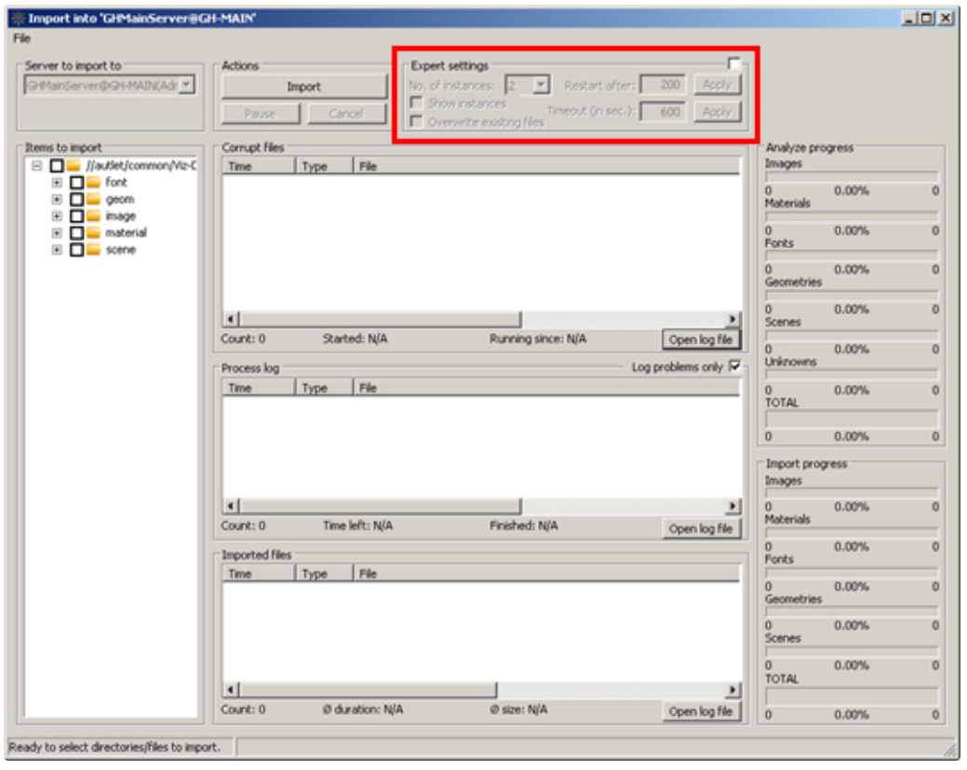Click the Cancel button
Screen dimensions: 967x770
(346, 114)
